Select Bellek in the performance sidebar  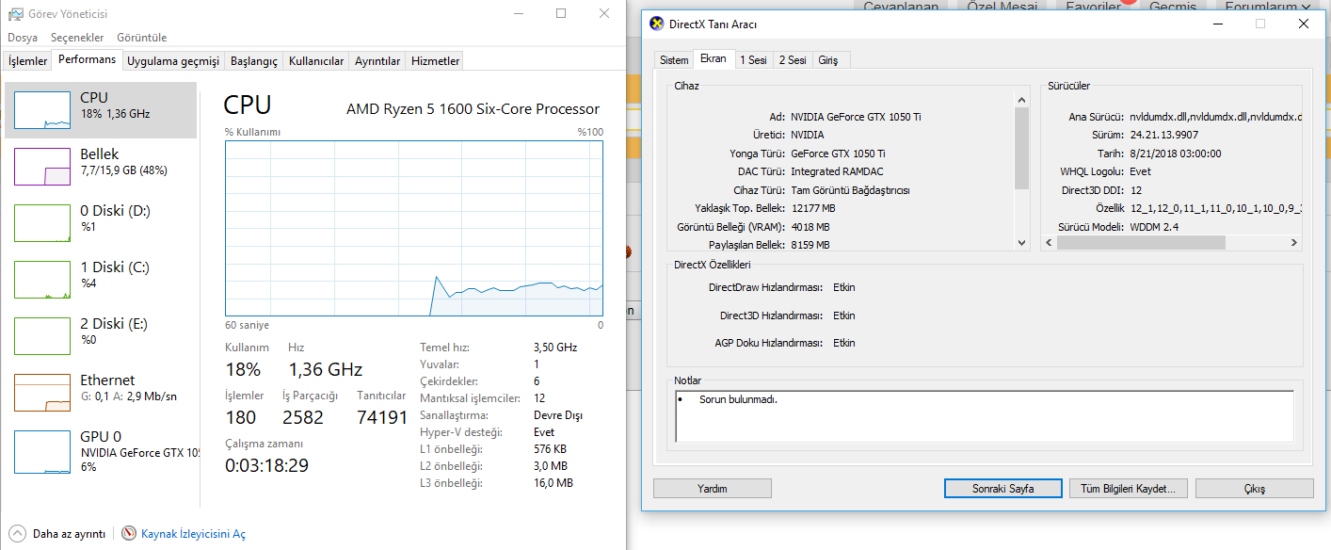(x=102, y=167)
